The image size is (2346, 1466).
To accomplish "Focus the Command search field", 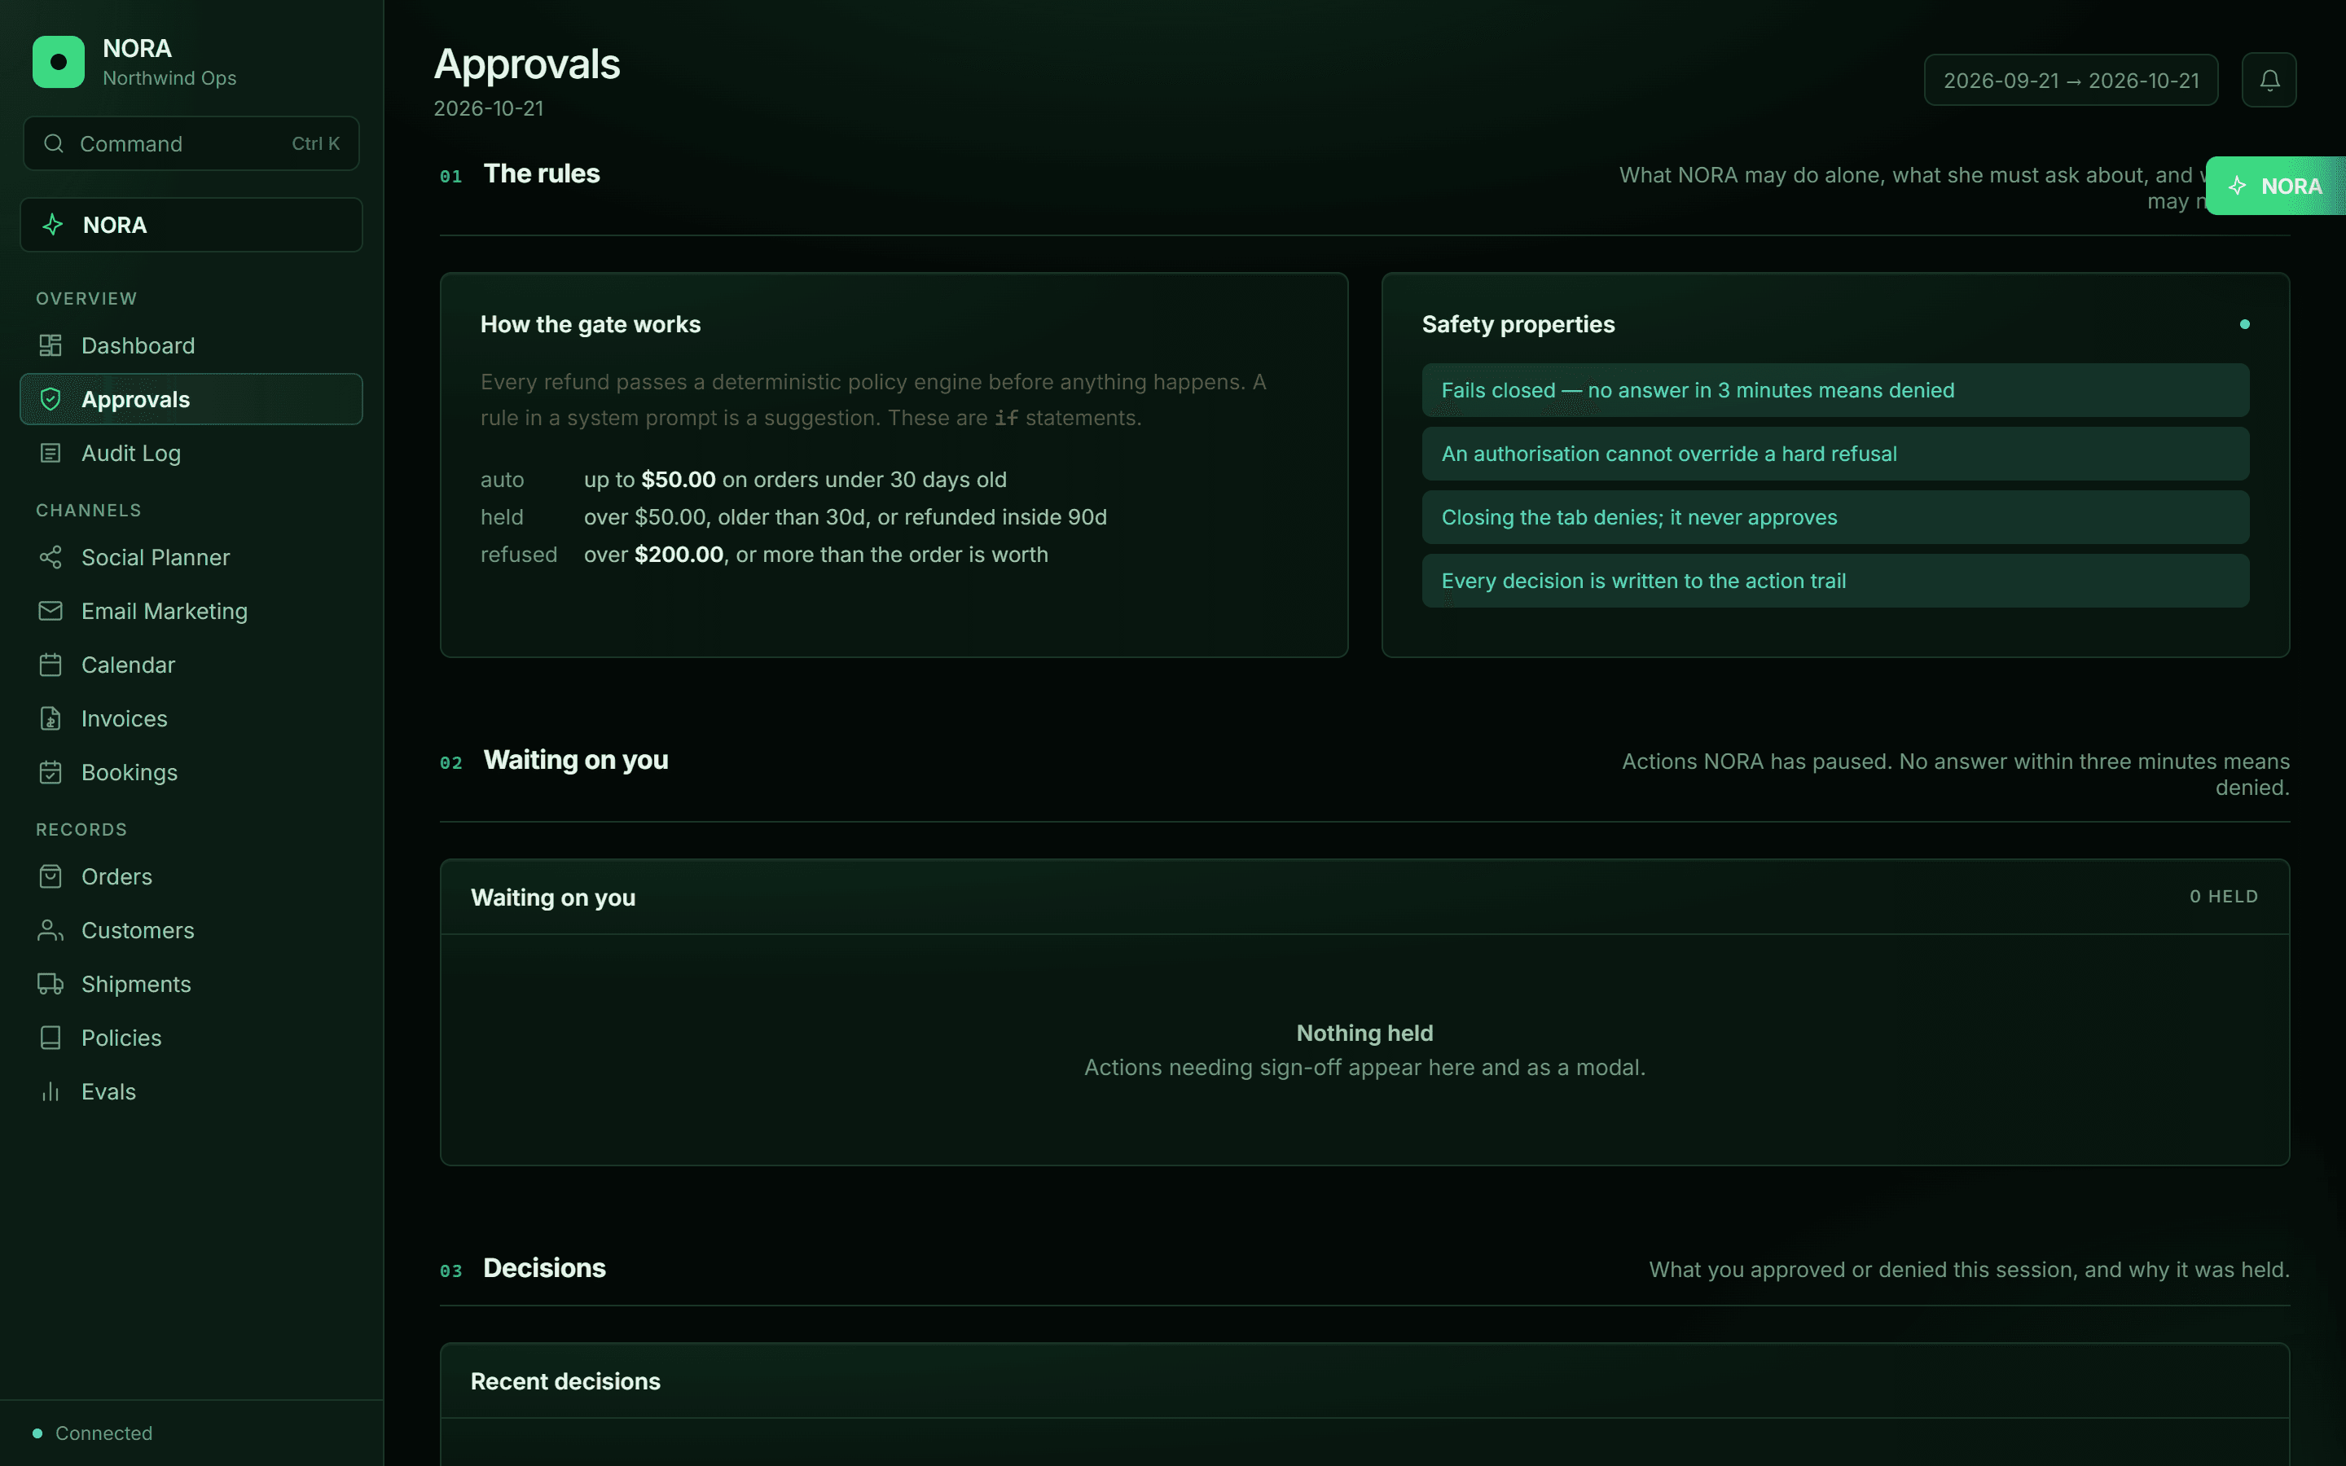I will 191,143.
